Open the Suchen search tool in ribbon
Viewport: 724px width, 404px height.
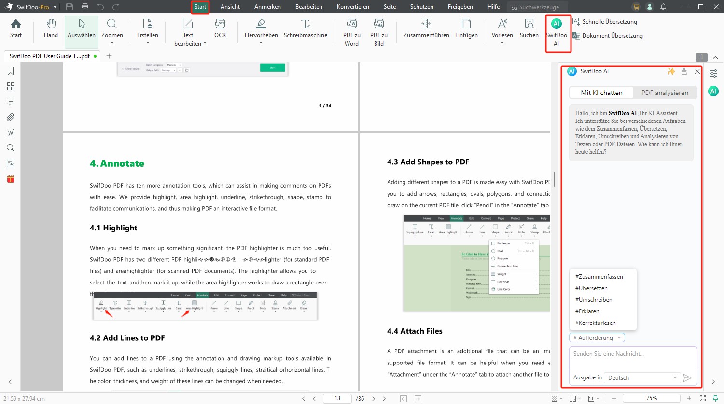(529, 29)
